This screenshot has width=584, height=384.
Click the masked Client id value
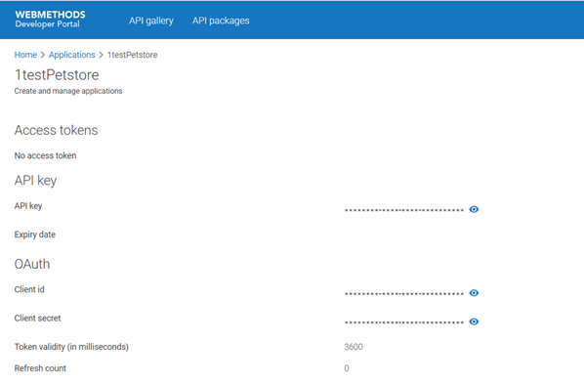pyautogui.click(x=404, y=294)
